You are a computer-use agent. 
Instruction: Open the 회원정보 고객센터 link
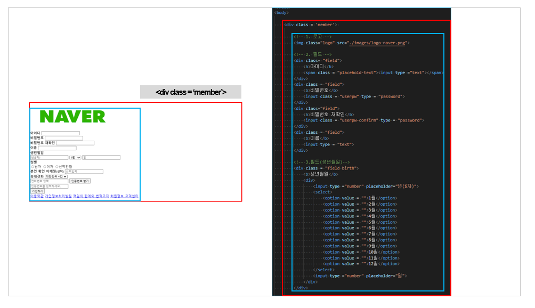(x=124, y=196)
